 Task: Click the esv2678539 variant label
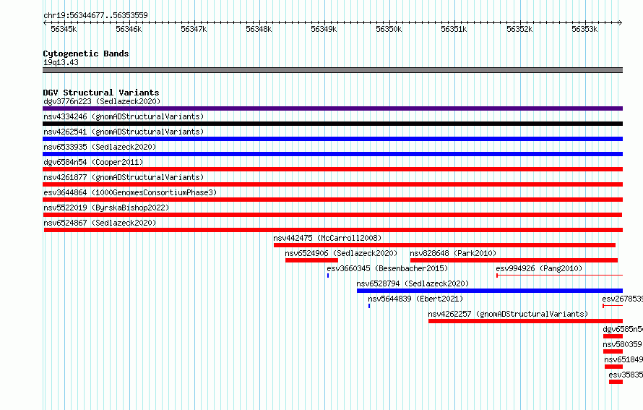623,299
